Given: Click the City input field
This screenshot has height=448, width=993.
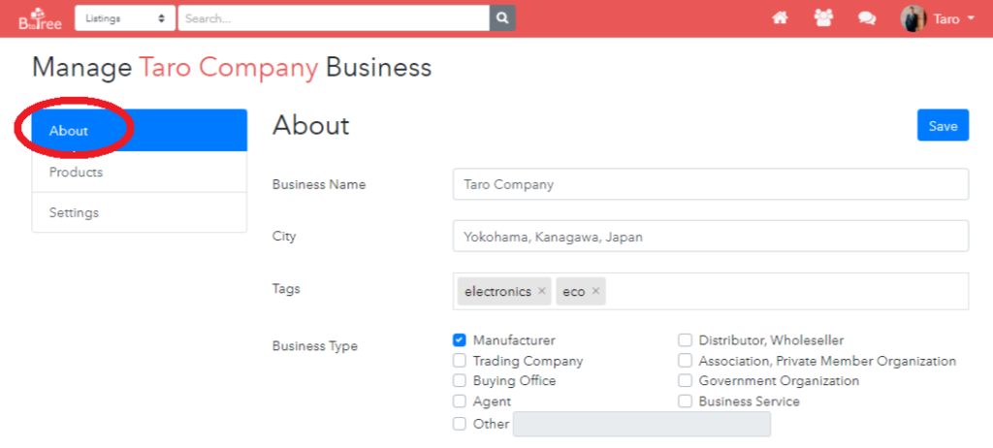Looking at the screenshot, I should coord(711,237).
